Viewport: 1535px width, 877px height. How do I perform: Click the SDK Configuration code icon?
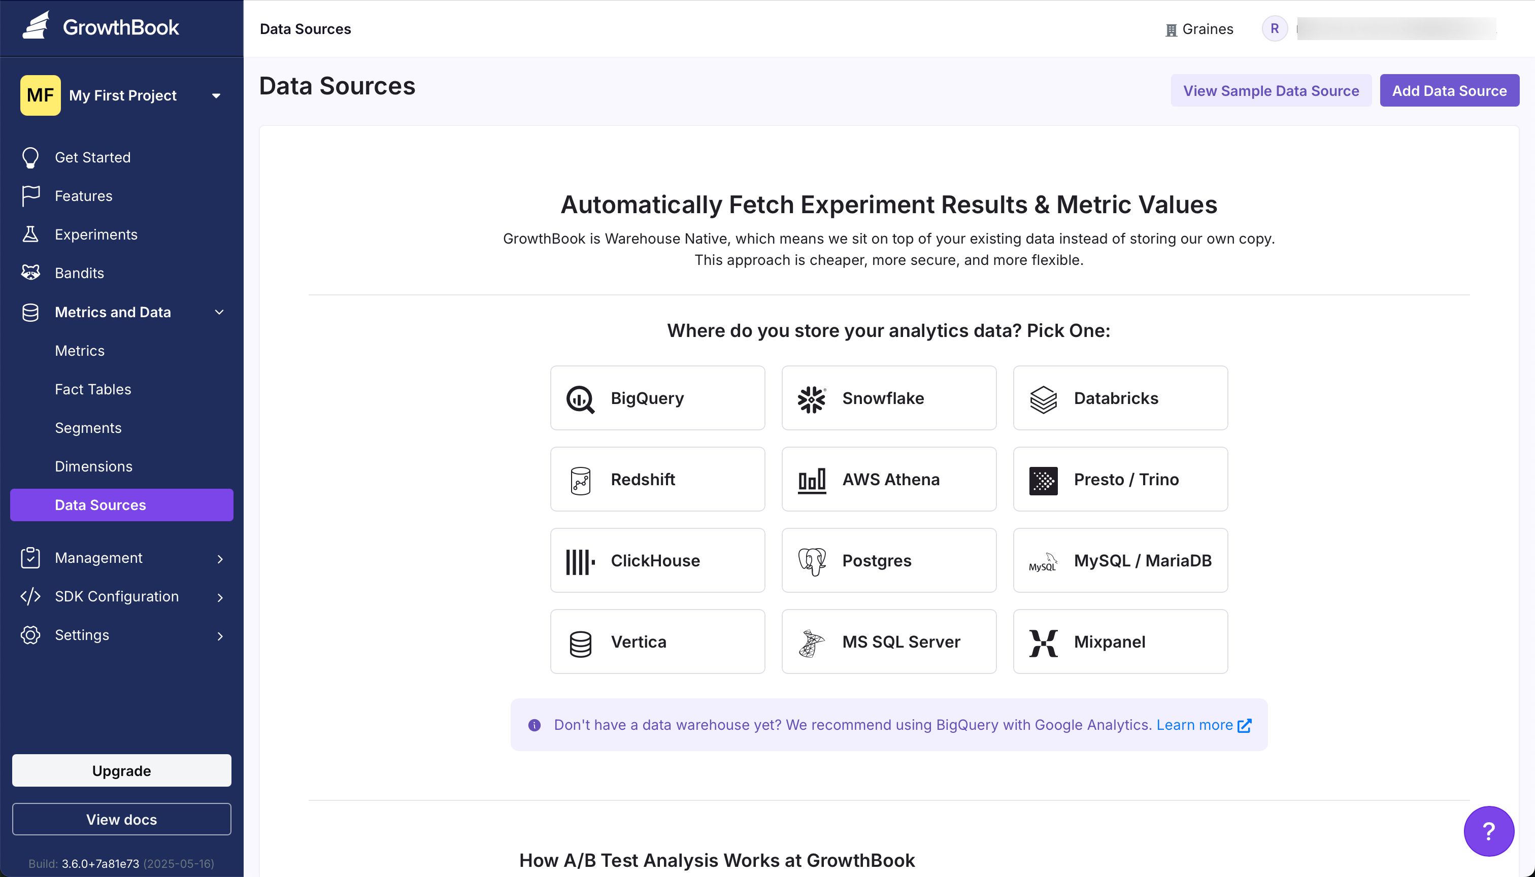(x=30, y=596)
